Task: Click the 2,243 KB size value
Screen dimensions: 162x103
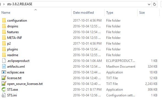Action: tap(151, 84)
